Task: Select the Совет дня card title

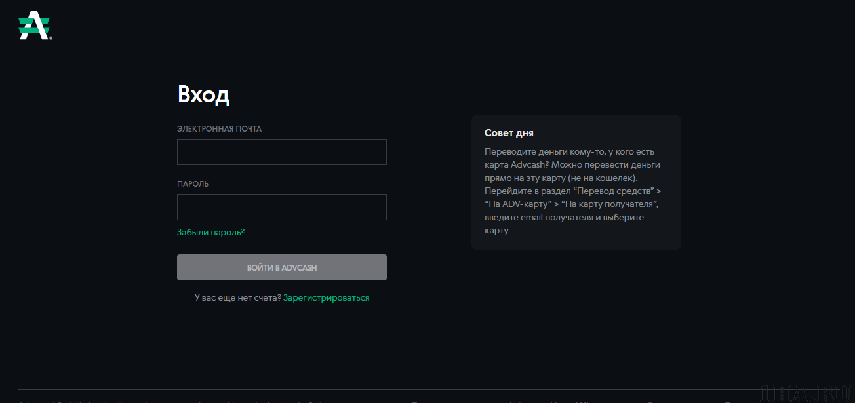Action: point(509,133)
